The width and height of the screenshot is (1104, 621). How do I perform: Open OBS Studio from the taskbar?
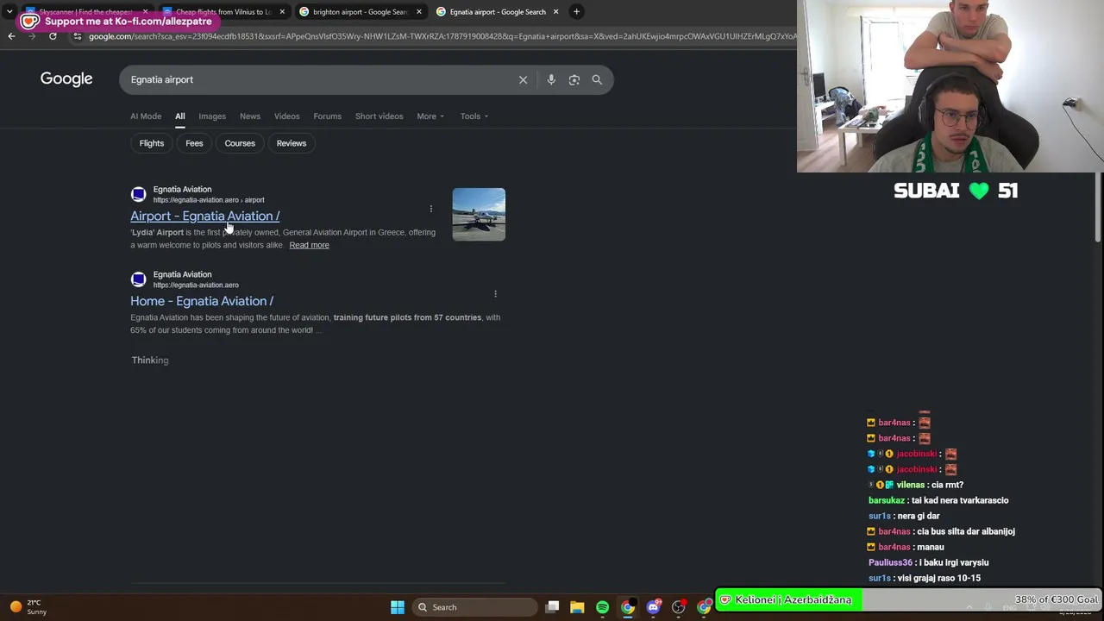(x=679, y=607)
